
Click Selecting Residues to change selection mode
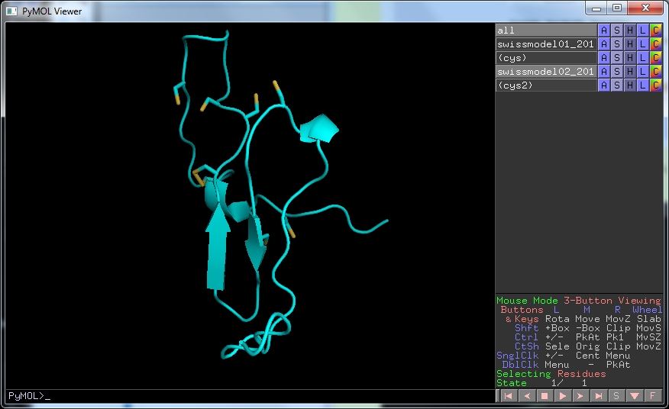[551, 374]
